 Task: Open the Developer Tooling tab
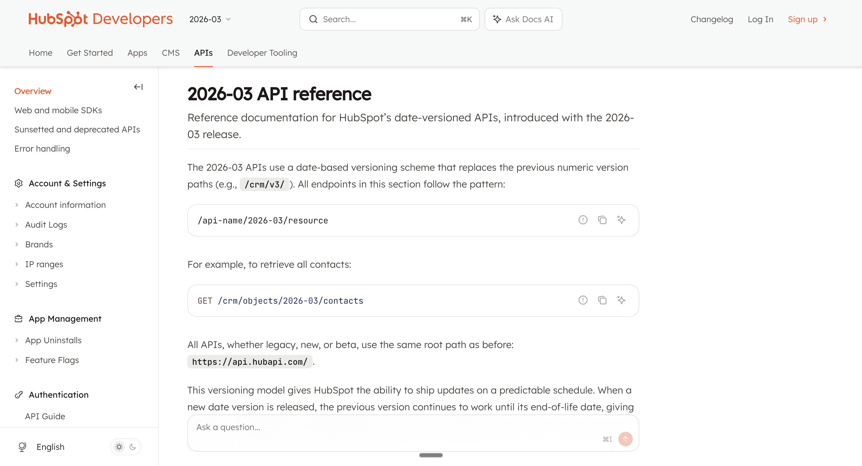(262, 53)
